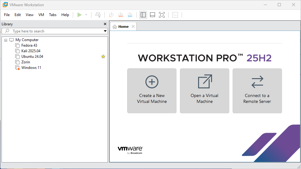Select the Fedora 43 virtual machine
The image size is (301, 169).
[x=29, y=45]
